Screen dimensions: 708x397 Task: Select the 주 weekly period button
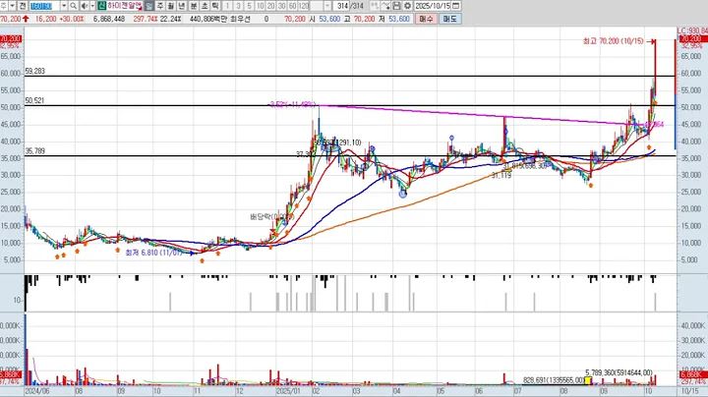[x=160, y=6]
